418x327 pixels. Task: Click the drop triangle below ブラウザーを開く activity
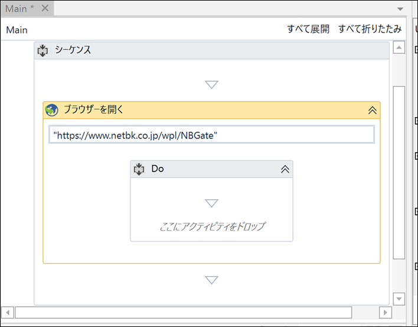pyautogui.click(x=212, y=280)
